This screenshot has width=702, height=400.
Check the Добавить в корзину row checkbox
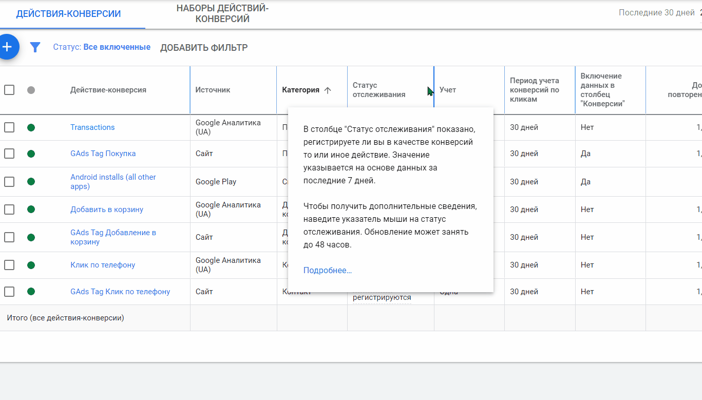coord(9,209)
